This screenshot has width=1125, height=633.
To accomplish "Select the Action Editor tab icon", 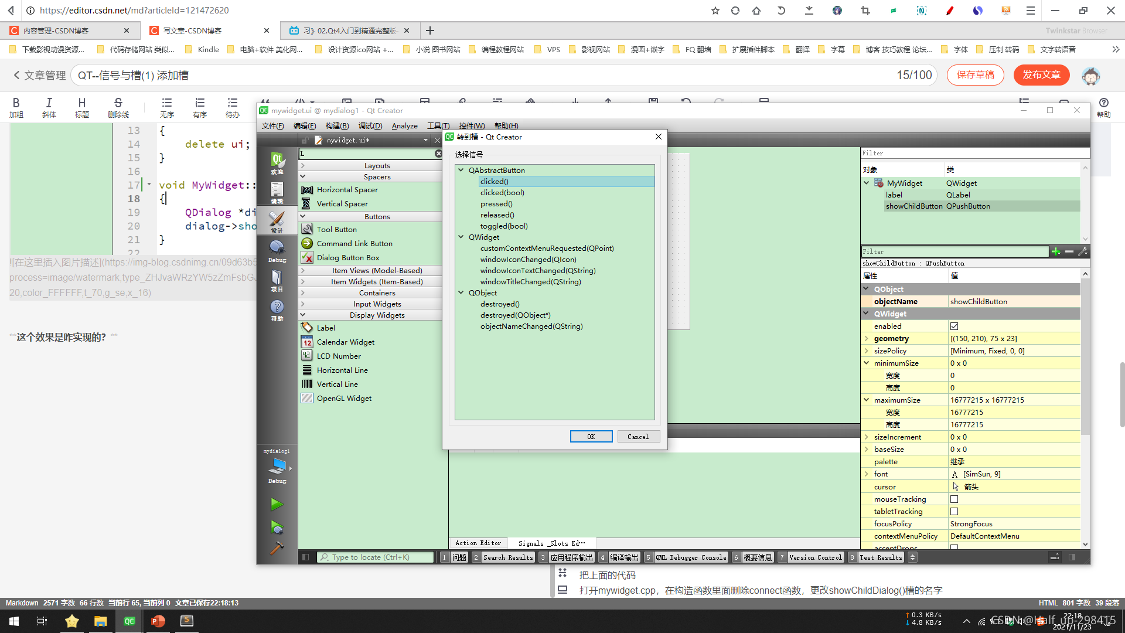I will coord(477,543).
